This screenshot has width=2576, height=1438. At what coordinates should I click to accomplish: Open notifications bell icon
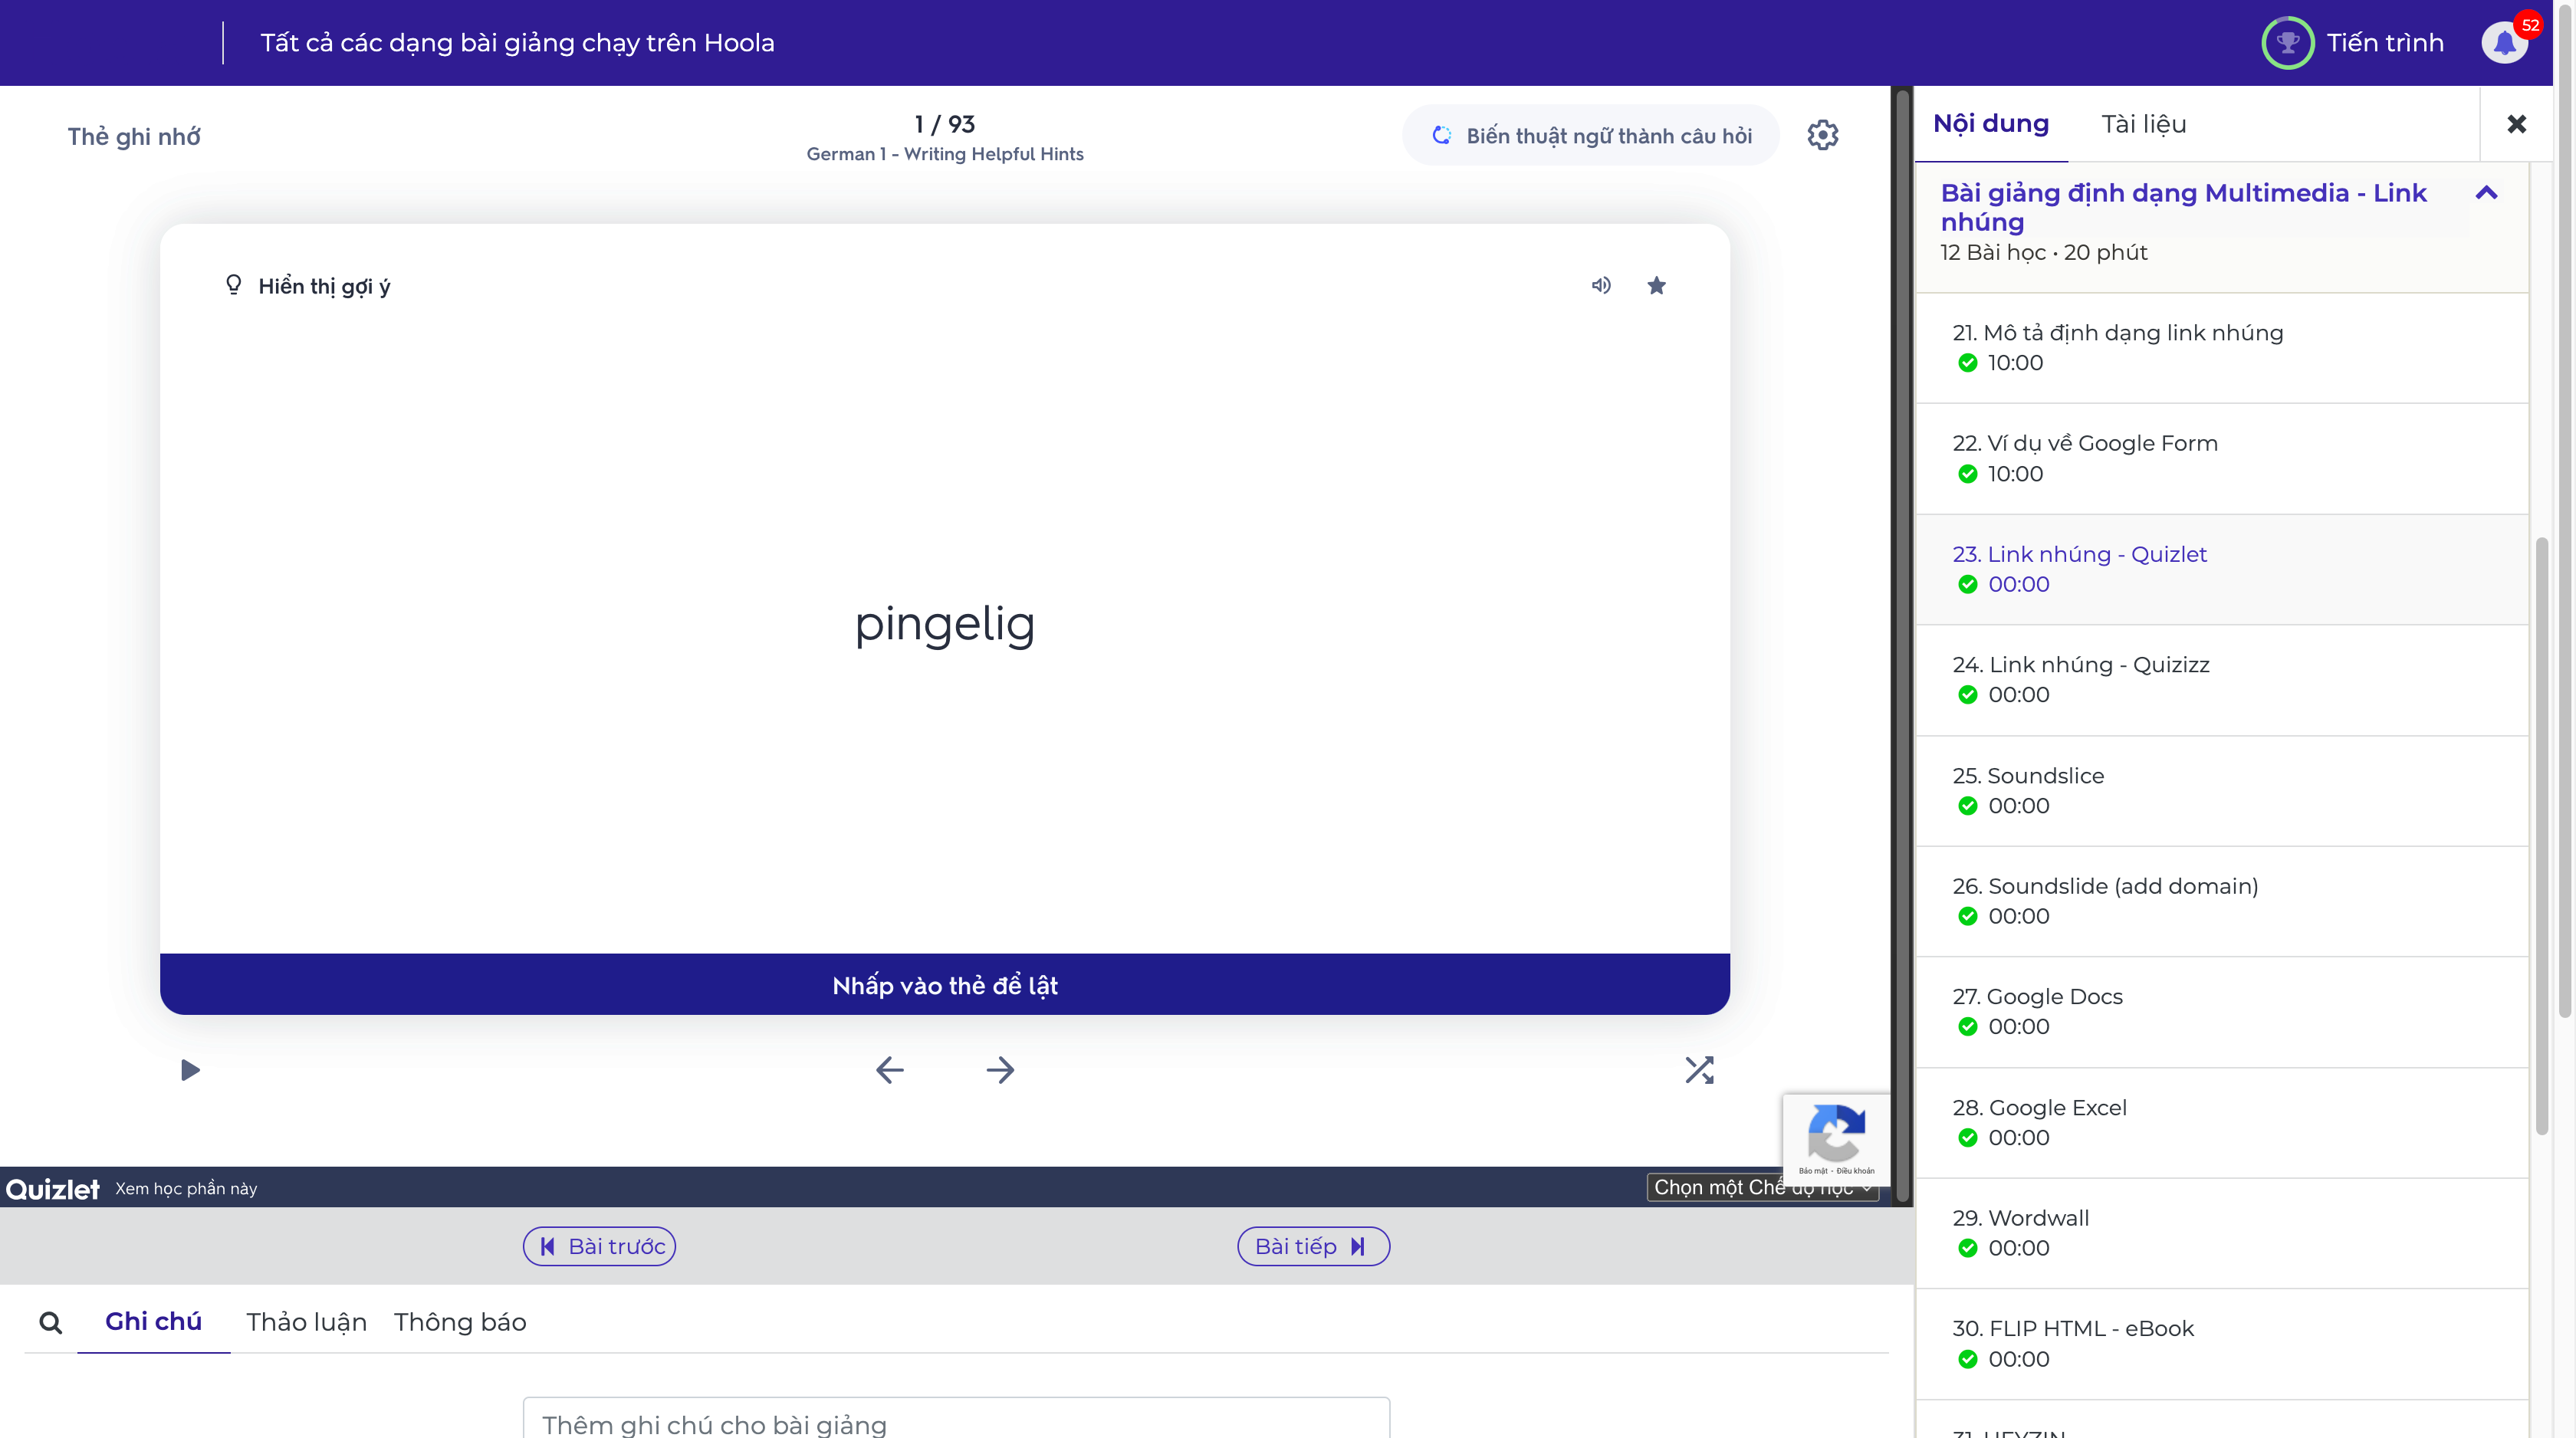[2505, 43]
